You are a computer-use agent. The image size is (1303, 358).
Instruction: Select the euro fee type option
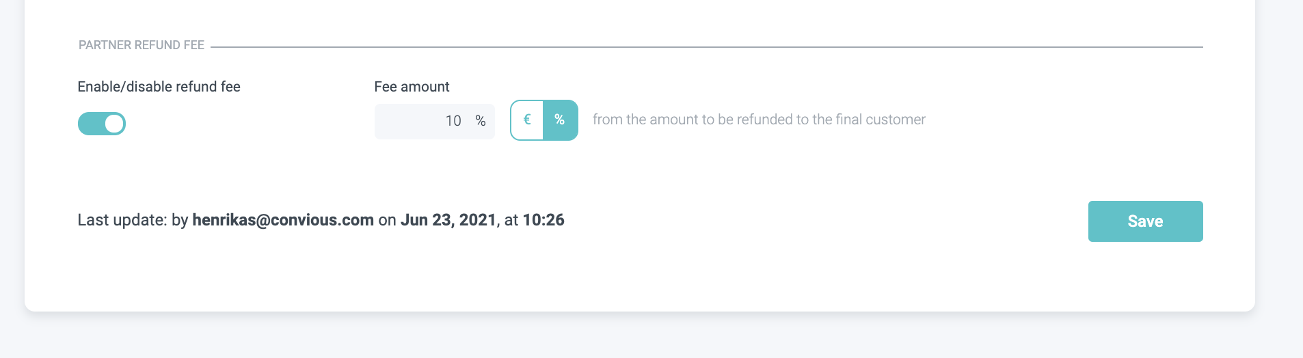pos(527,120)
